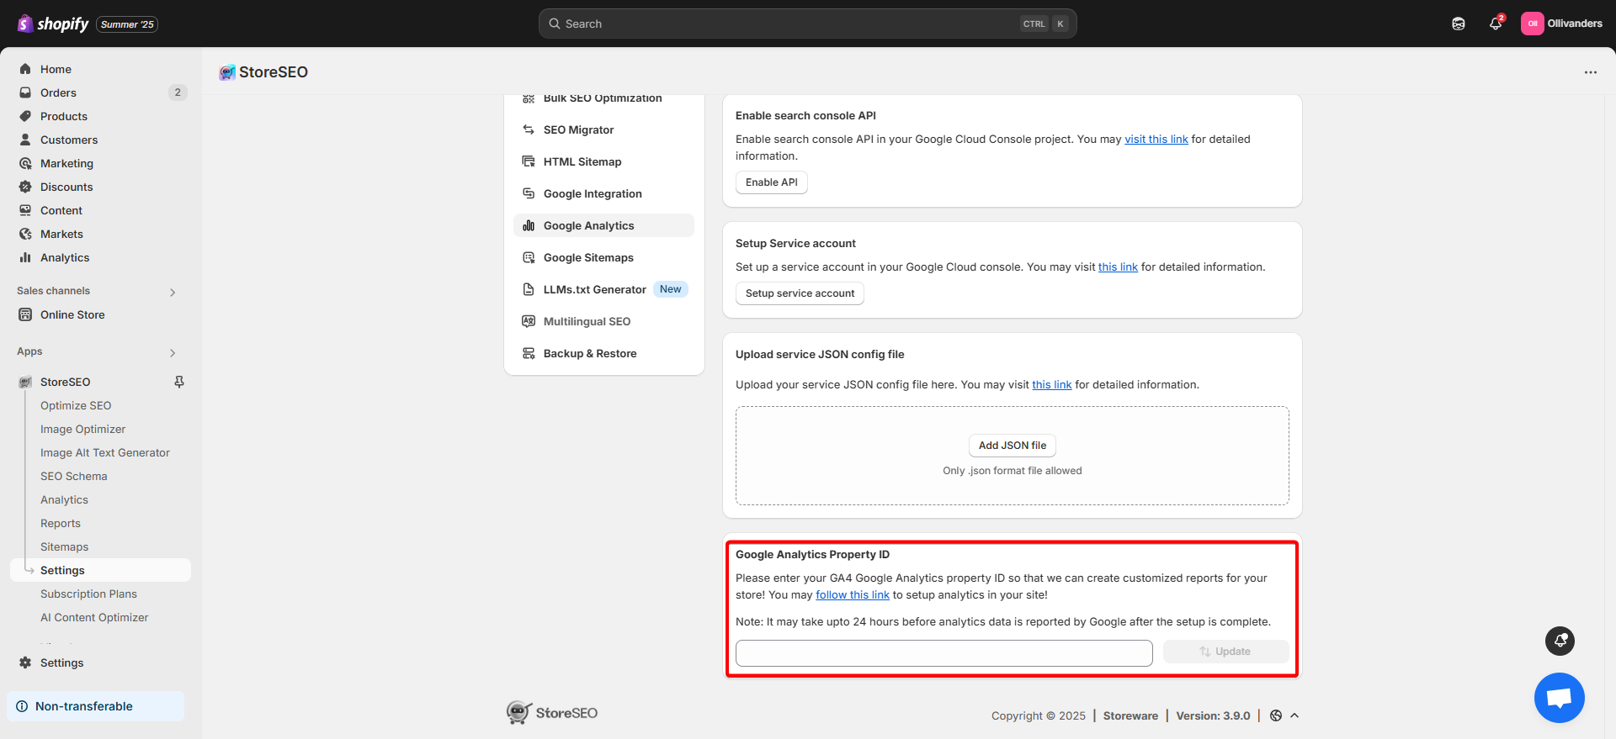The height and width of the screenshot is (739, 1616).
Task: Focus the Google Analytics Property ID field
Action: coord(944,653)
